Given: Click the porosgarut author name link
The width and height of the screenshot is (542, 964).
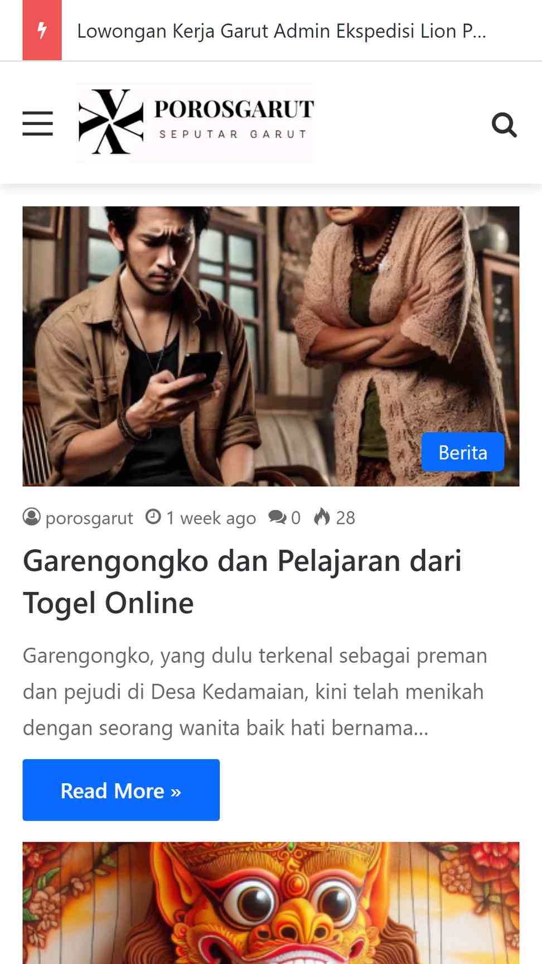Looking at the screenshot, I should pyautogui.click(x=89, y=518).
